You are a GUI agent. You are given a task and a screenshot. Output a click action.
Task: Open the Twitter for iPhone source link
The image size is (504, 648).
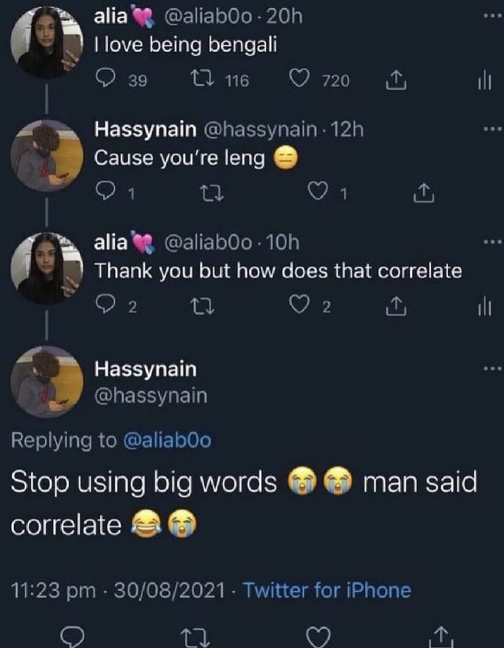coord(327,590)
